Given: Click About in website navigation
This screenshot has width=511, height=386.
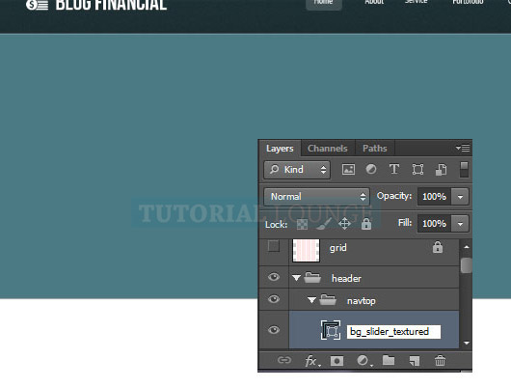Looking at the screenshot, I should coord(374,2).
